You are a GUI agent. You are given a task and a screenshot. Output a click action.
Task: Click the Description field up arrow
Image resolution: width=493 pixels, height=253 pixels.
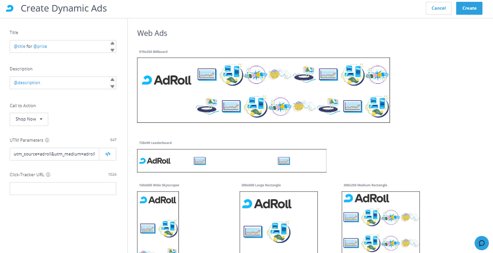click(x=112, y=80)
